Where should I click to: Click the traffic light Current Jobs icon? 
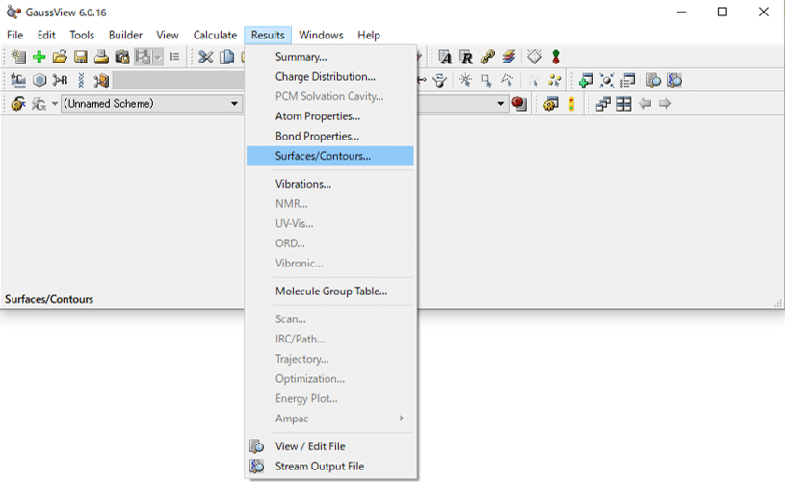point(571,104)
